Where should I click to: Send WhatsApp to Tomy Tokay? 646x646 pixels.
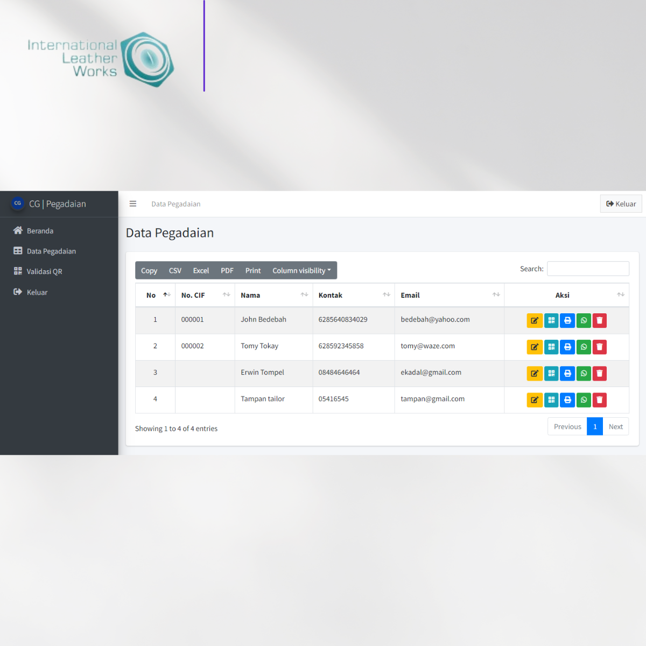point(584,347)
